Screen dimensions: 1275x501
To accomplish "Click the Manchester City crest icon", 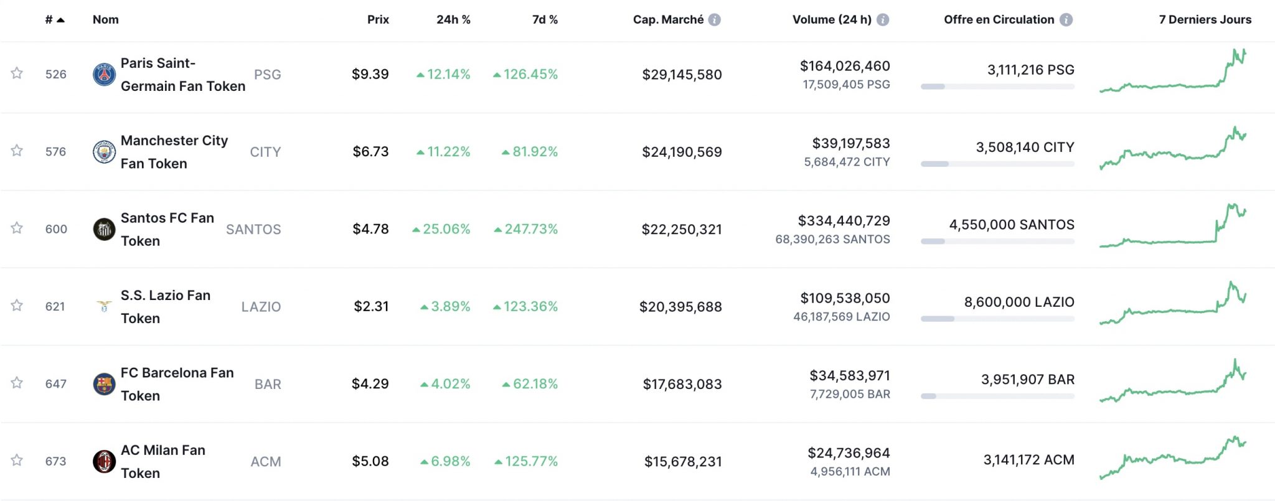I will [x=104, y=152].
